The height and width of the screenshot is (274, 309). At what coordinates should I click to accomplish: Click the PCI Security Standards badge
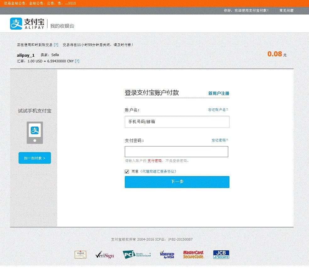[137, 254]
